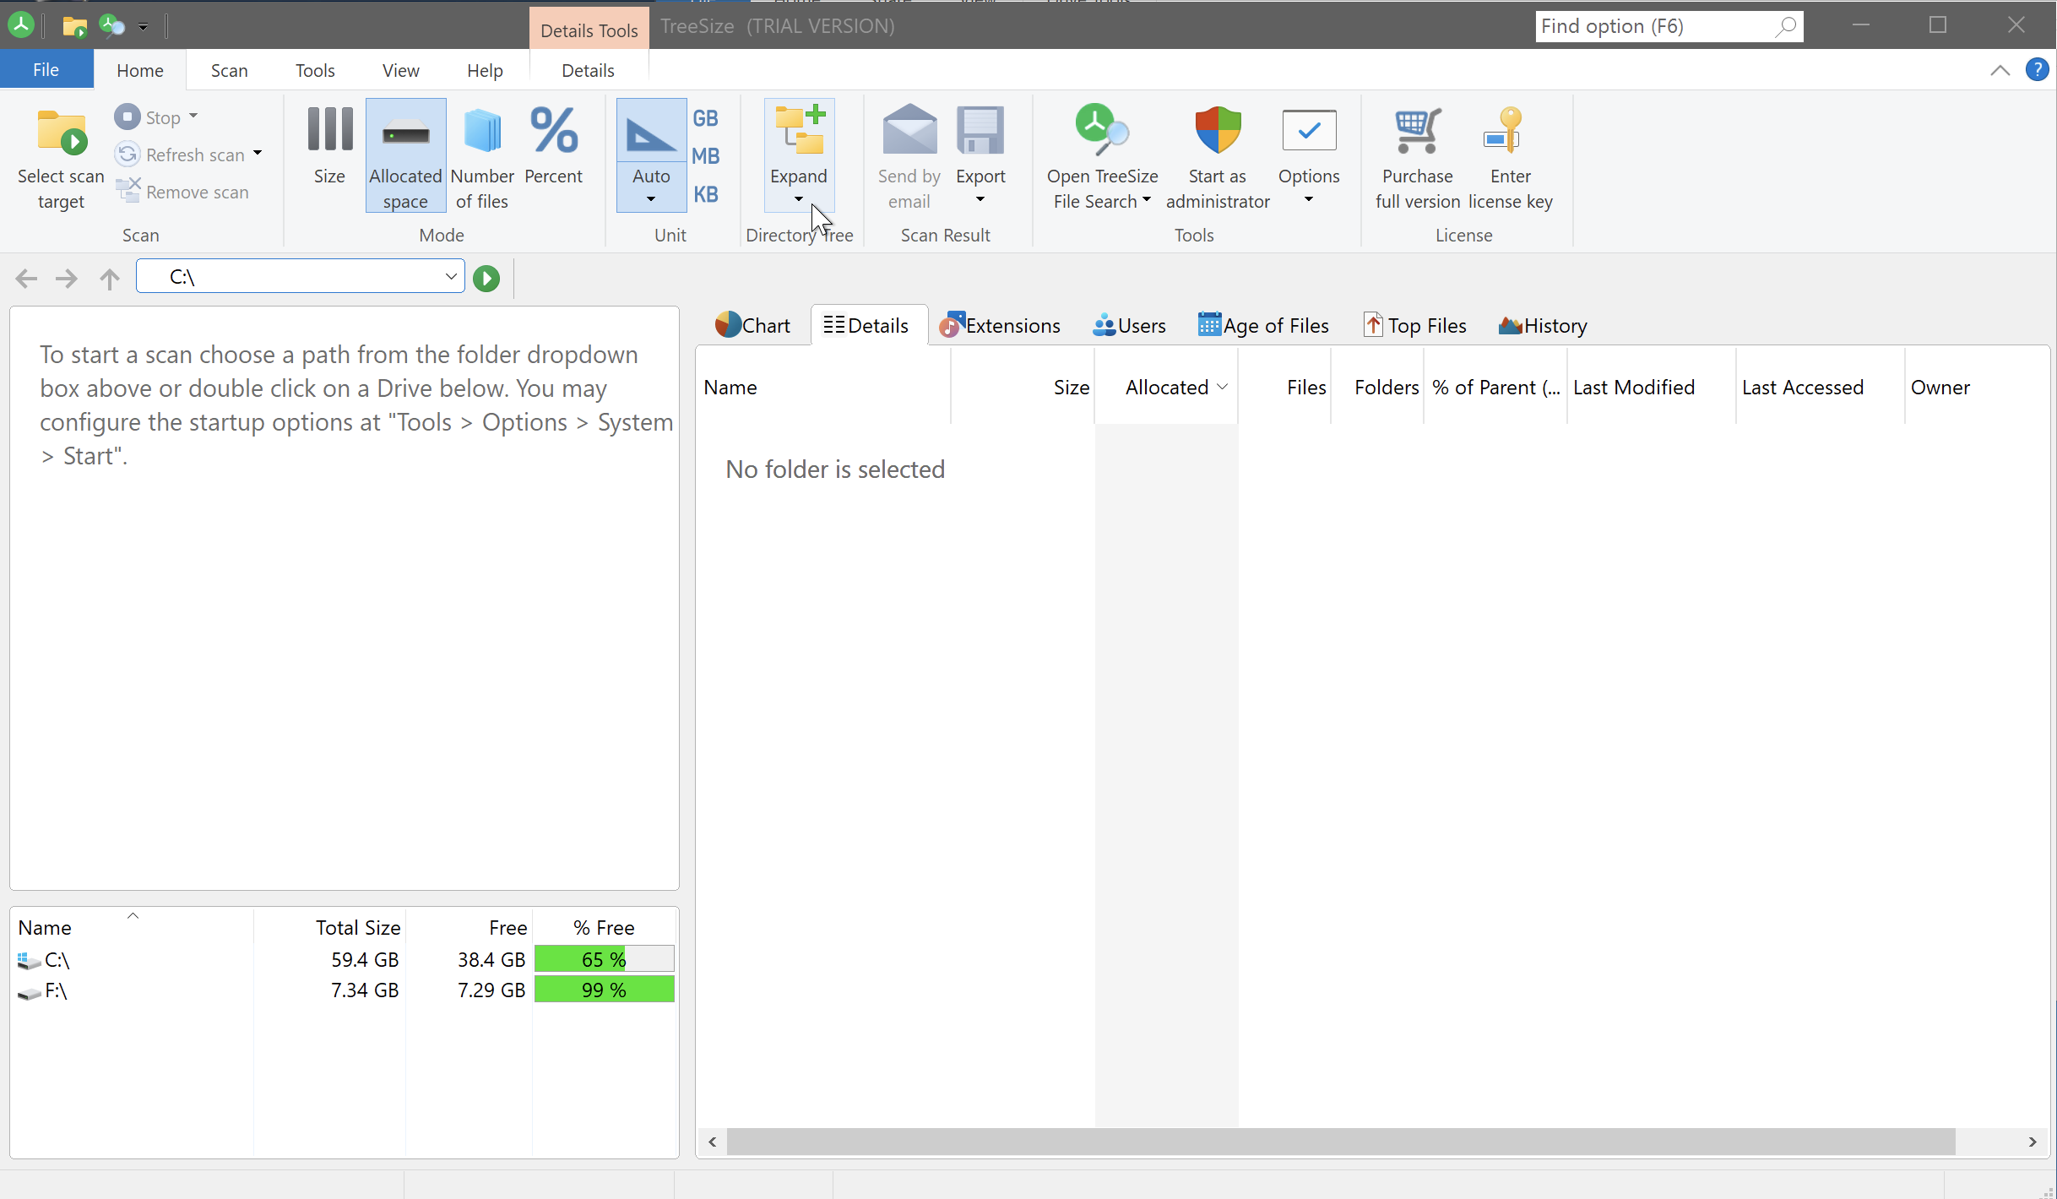Screen dimensions: 2057x1199
Task: Start scan with the green play button
Action: pyautogui.click(x=486, y=278)
